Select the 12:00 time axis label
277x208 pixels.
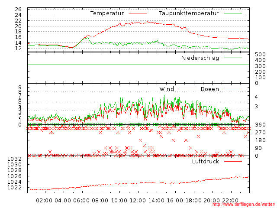138,201
